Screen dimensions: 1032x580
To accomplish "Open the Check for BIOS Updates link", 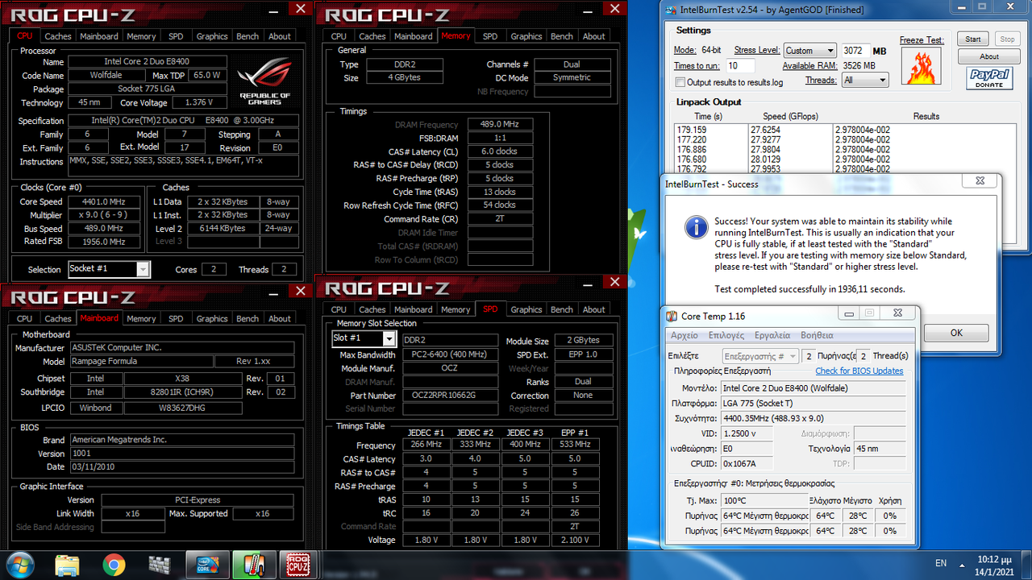I will point(859,371).
